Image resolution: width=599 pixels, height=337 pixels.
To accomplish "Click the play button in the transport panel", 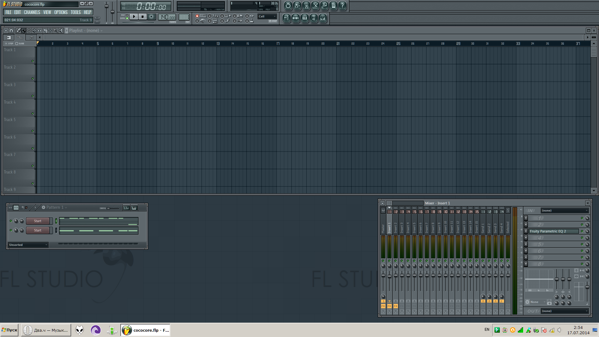I will (x=134, y=17).
